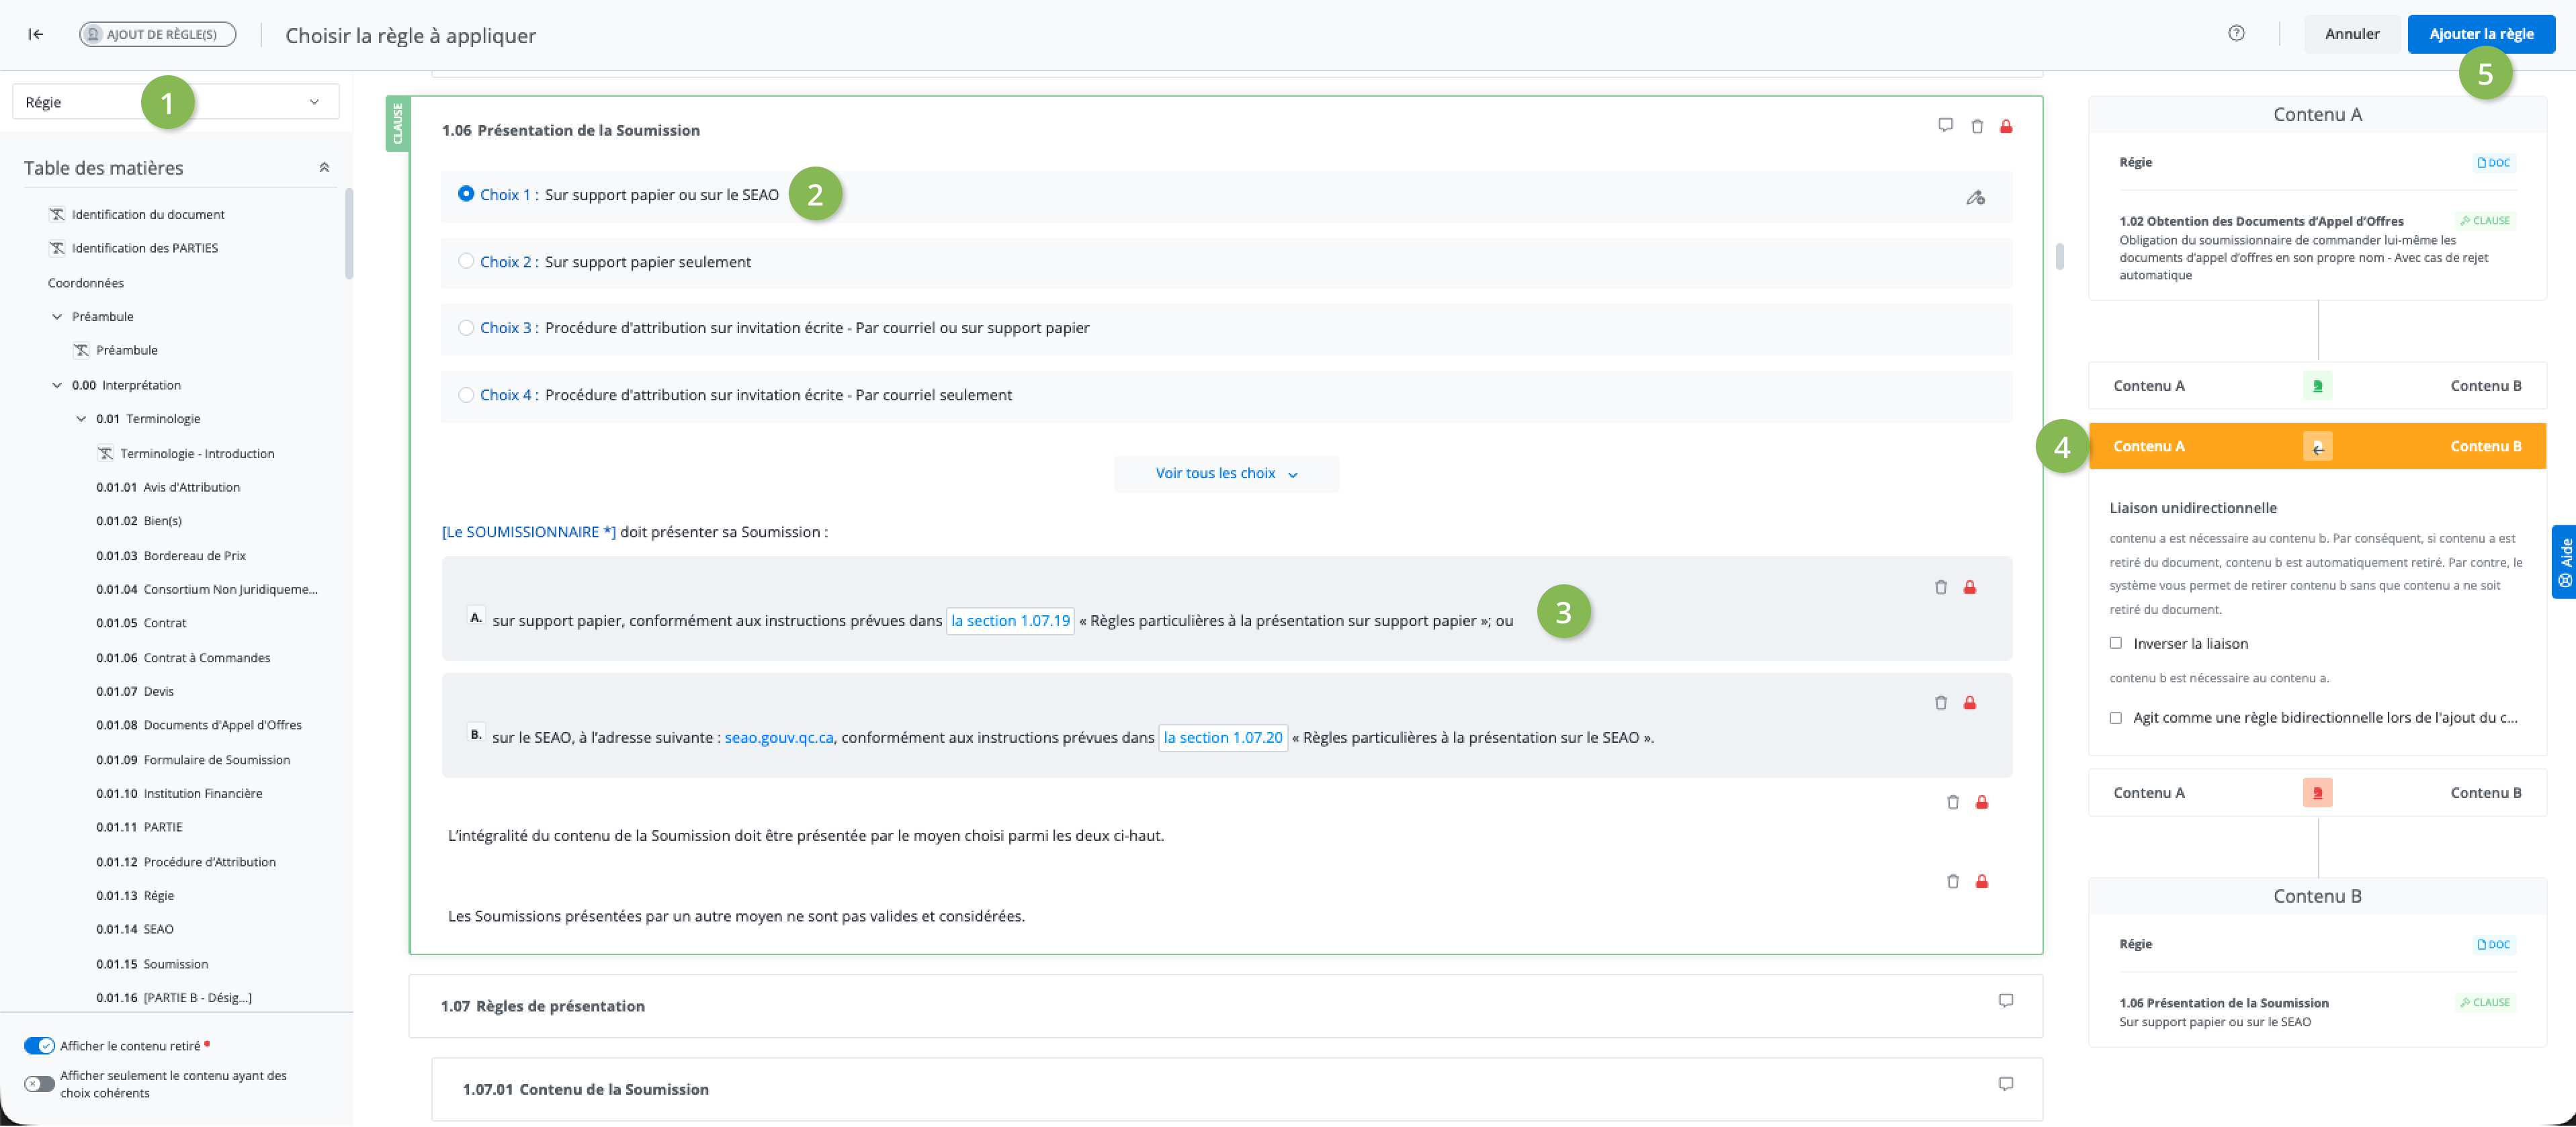Click the edit icon on Choix 1 row
This screenshot has height=1127, width=2576.
click(x=1975, y=197)
